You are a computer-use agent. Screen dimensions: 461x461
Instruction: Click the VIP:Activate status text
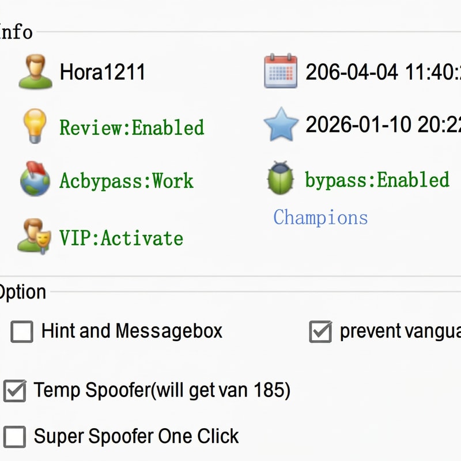click(x=121, y=238)
